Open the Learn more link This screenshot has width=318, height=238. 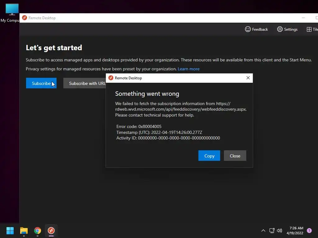pos(189,69)
